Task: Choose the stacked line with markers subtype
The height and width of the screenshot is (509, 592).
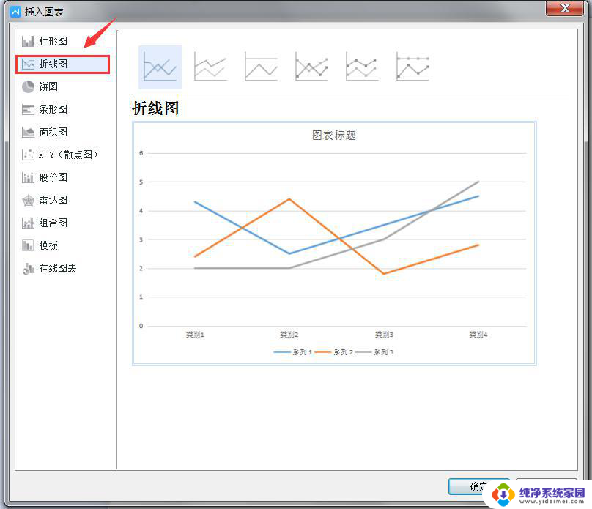Action: pyautogui.click(x=362, y=67)
